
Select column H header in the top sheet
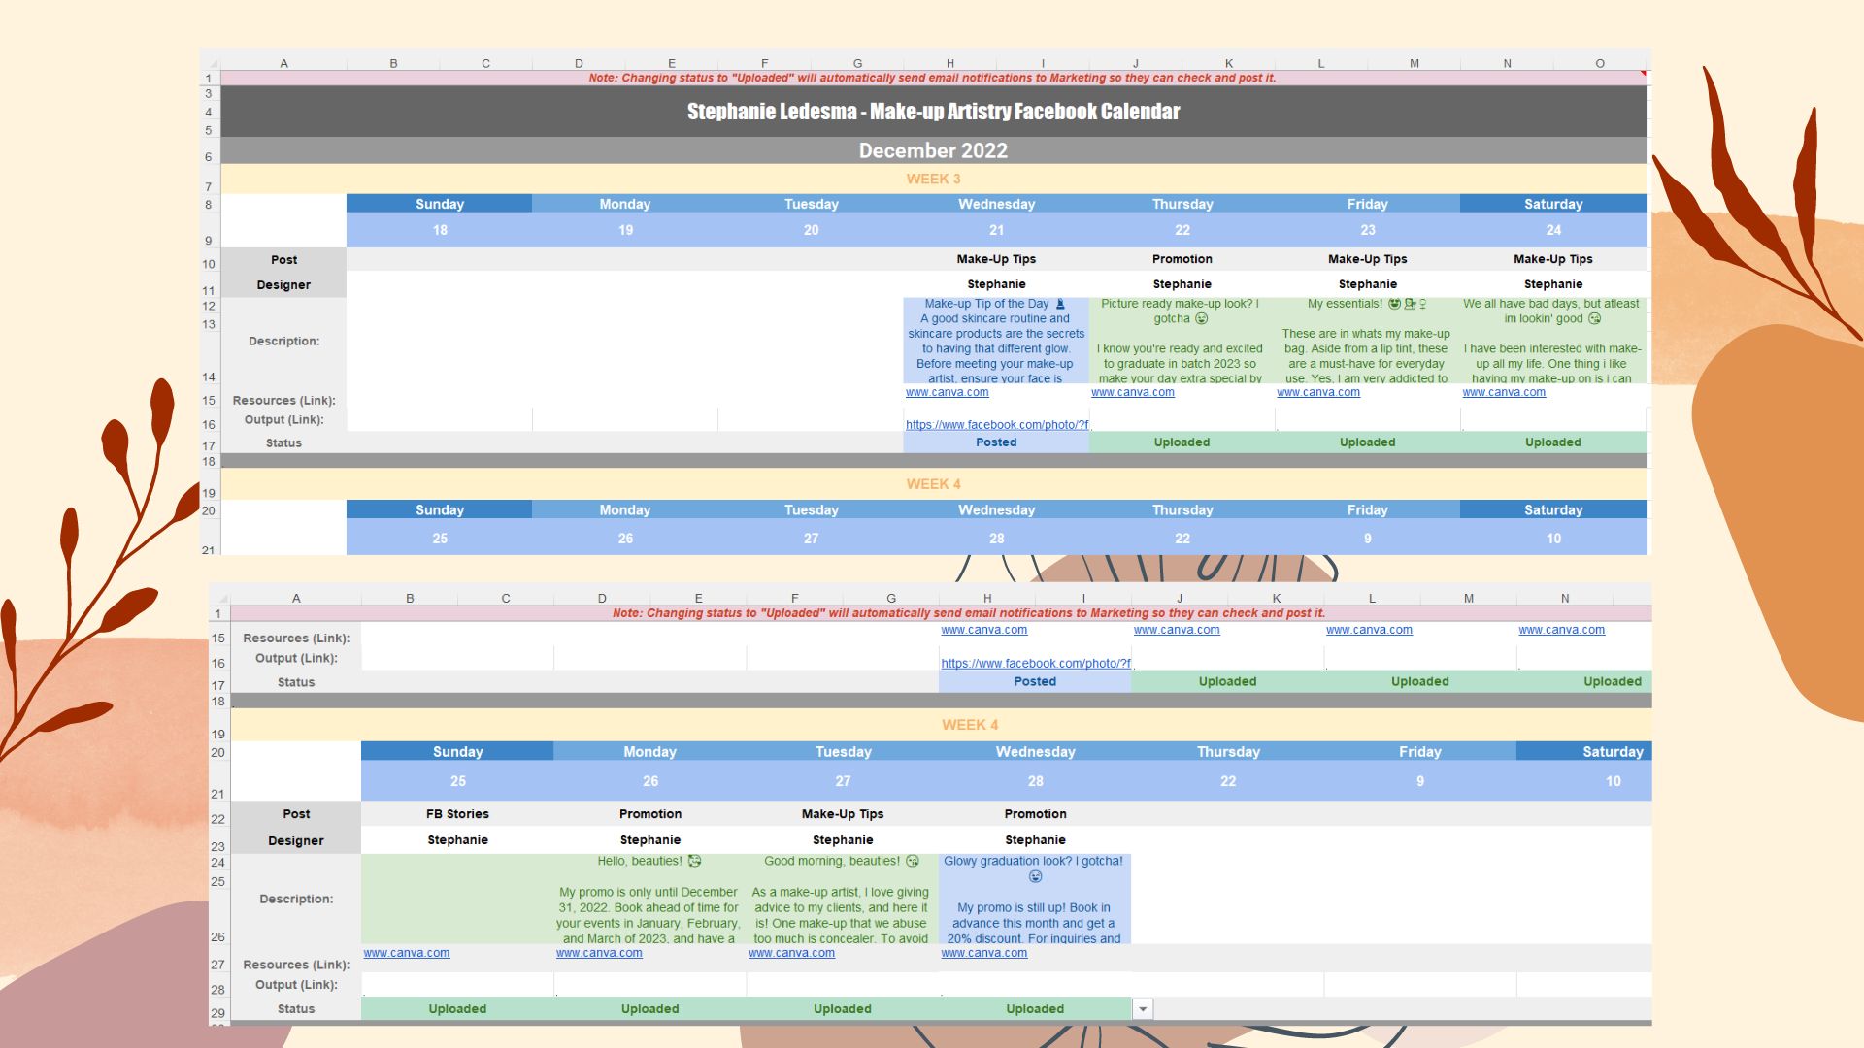pos(949,64)
